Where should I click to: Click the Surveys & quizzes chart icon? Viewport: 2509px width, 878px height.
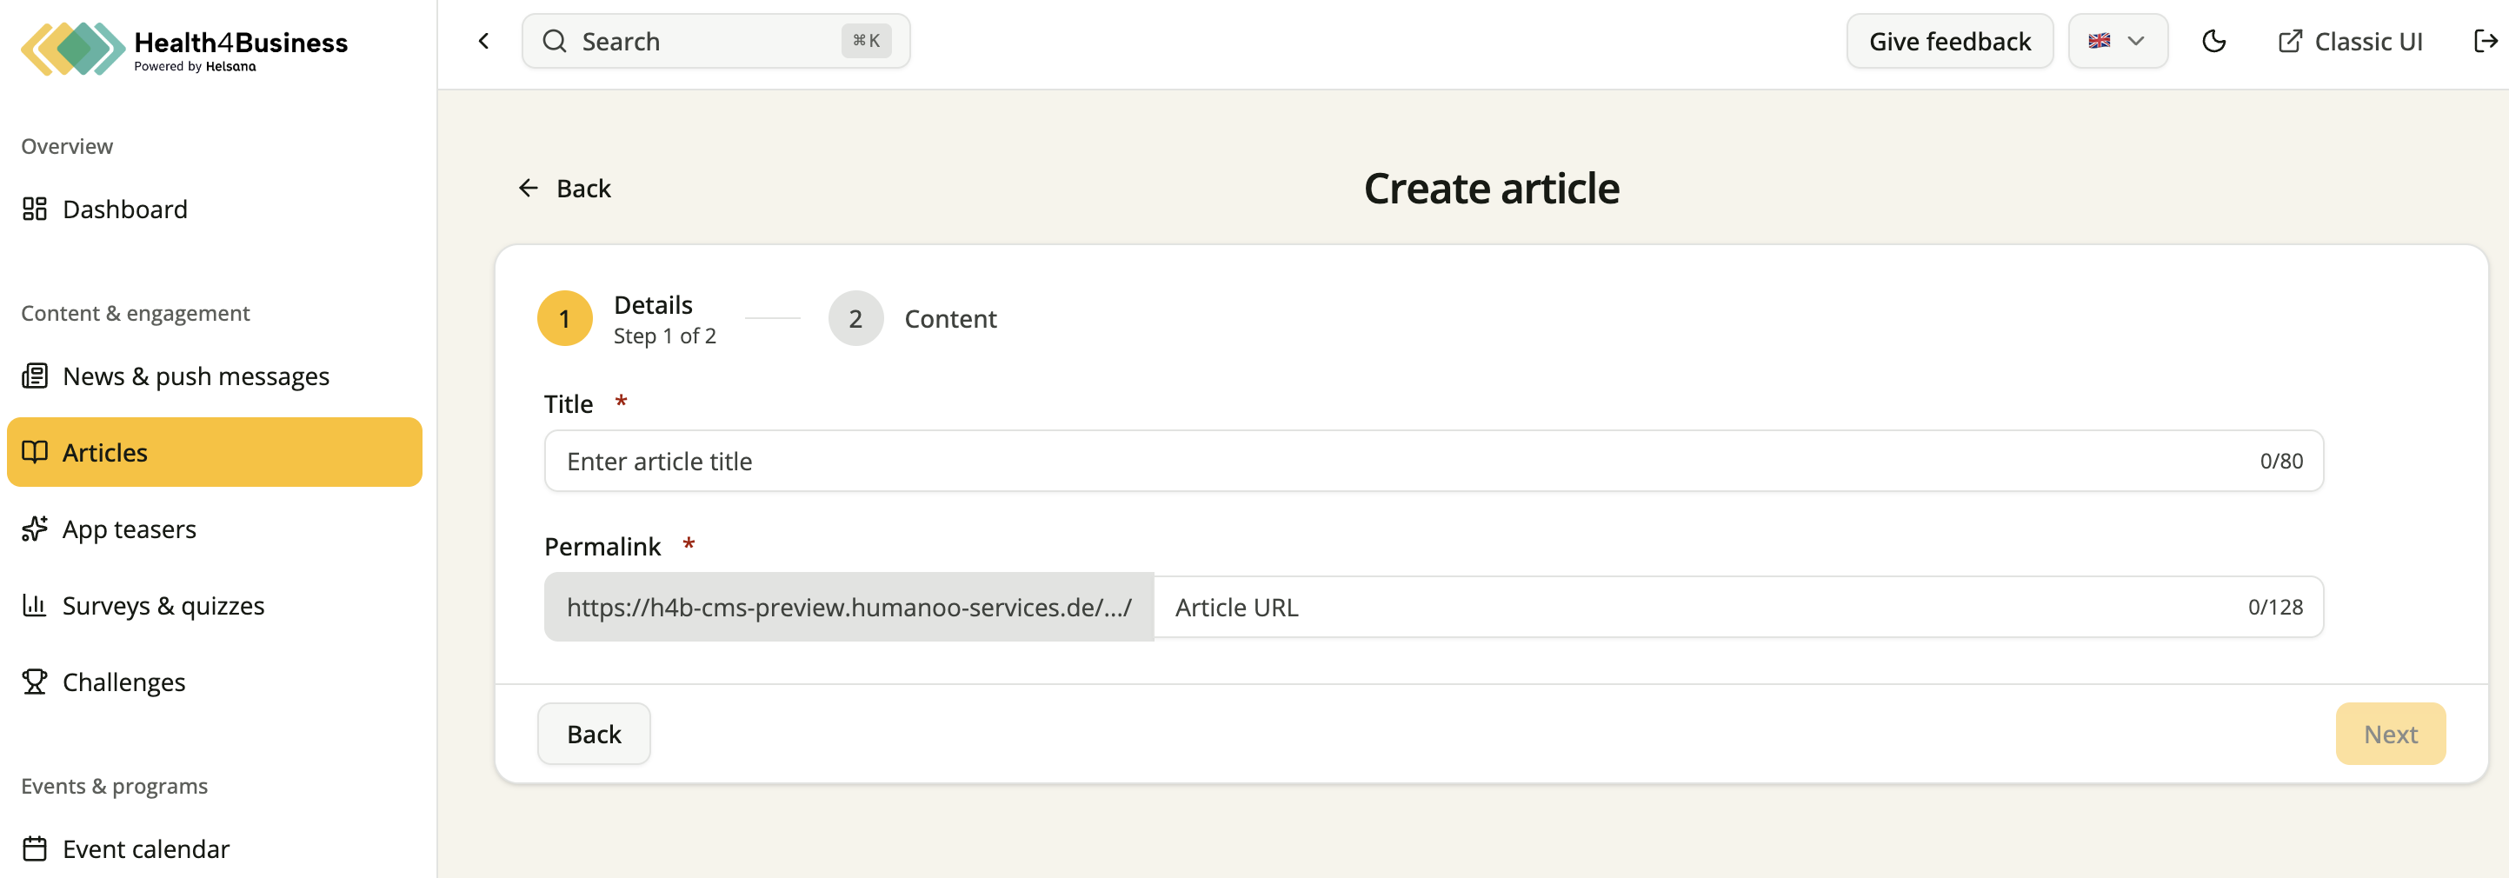35,604
